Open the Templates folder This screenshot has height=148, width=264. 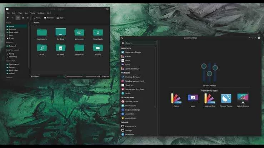(79, 50)
